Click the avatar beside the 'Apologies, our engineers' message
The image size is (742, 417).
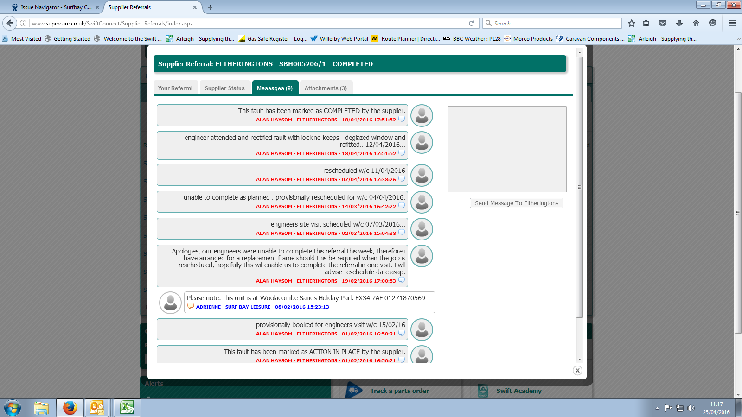coord(422,256)
